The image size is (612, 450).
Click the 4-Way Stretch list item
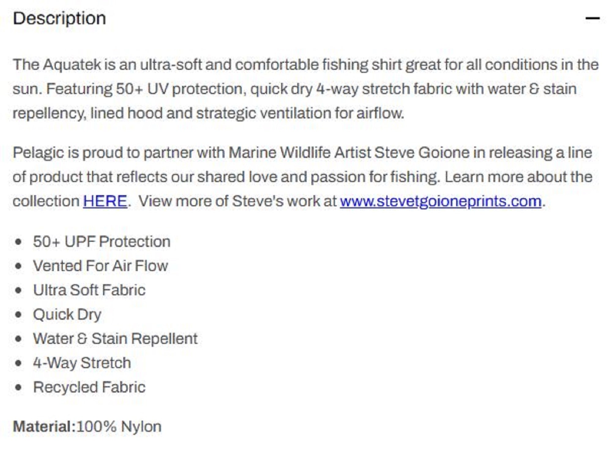pyautogui.click(x=82, y=363)
